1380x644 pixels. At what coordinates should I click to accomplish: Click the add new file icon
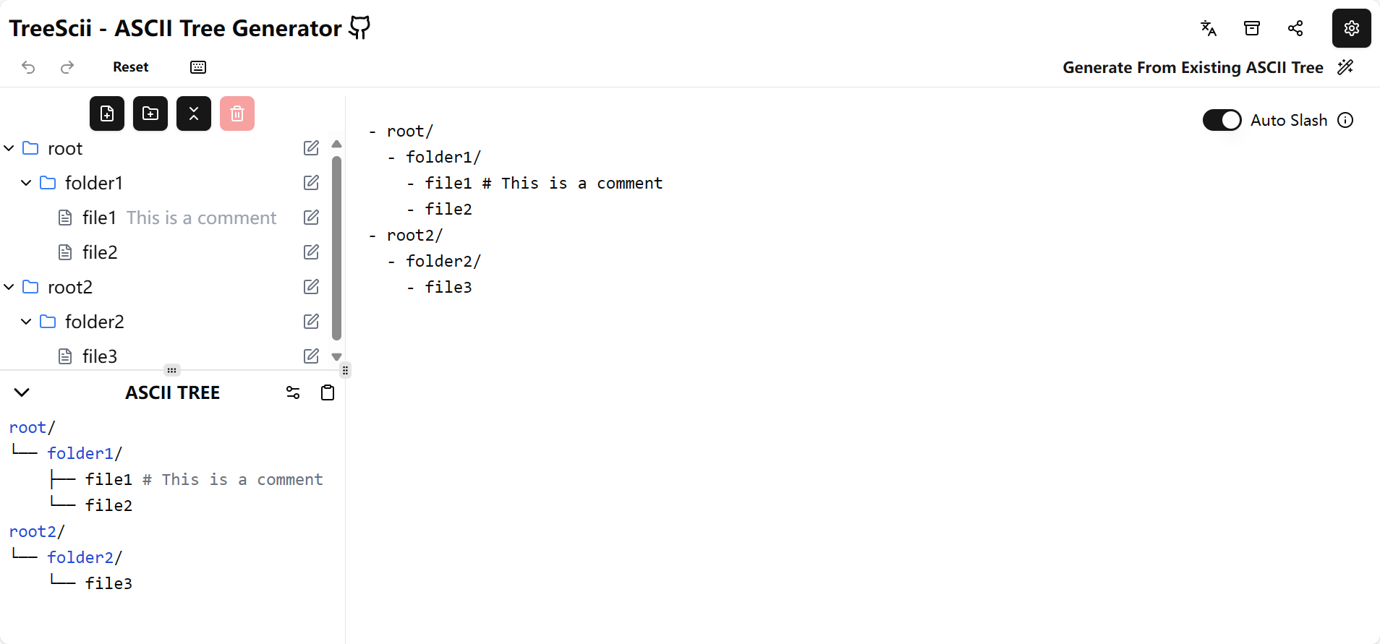pos(107,113)
